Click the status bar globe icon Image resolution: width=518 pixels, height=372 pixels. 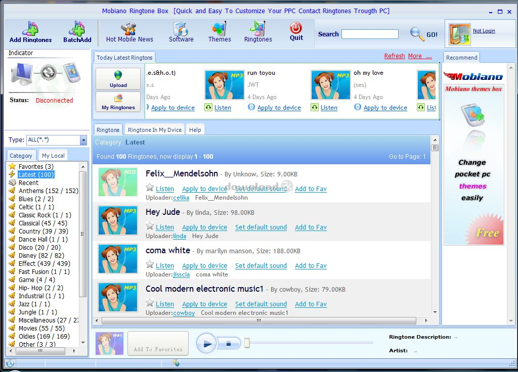[10, 363]
